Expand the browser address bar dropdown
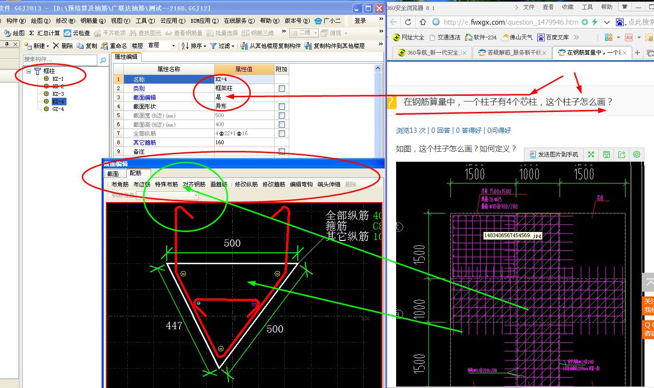The width and height of the screenshot is (654, 388). 607,22
